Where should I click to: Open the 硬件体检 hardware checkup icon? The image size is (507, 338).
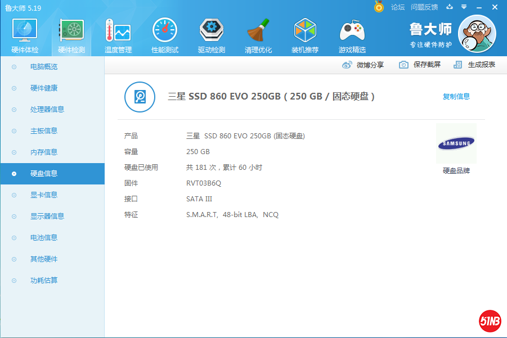point(25,31)
